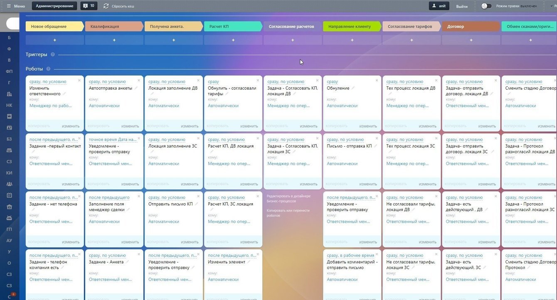Screen dimensions: 557x300
Task: Open Копировать или перенести роботов link
Action: click(288, 213)
